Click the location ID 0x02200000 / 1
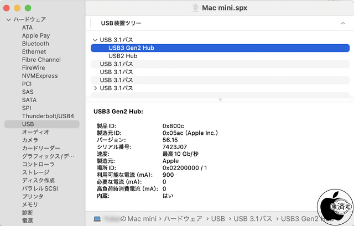 185,168
